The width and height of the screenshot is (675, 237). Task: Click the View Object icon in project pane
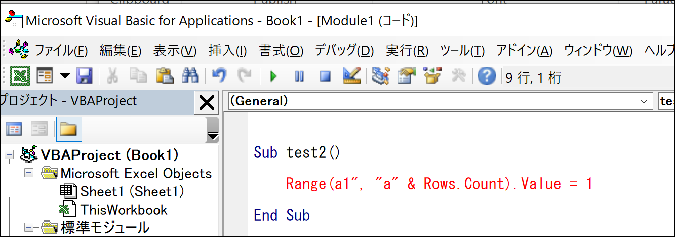coord(39,130)
